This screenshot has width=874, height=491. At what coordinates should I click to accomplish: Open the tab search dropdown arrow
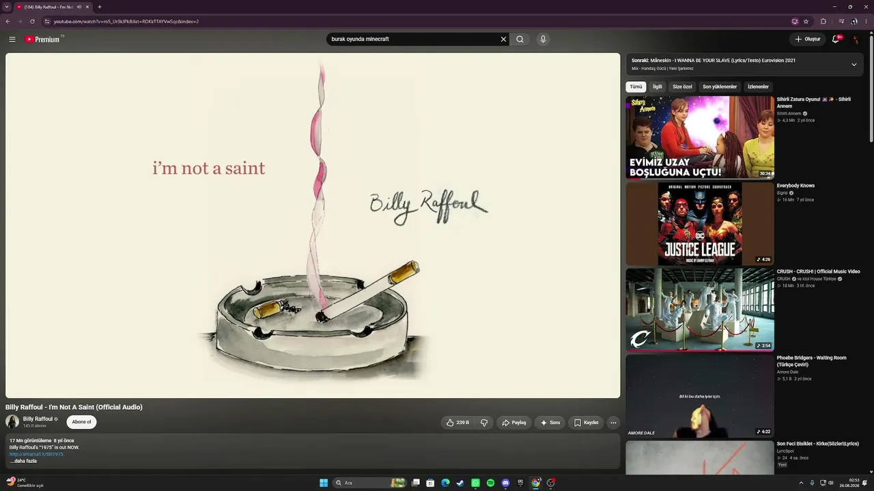[x=6, y=7]
